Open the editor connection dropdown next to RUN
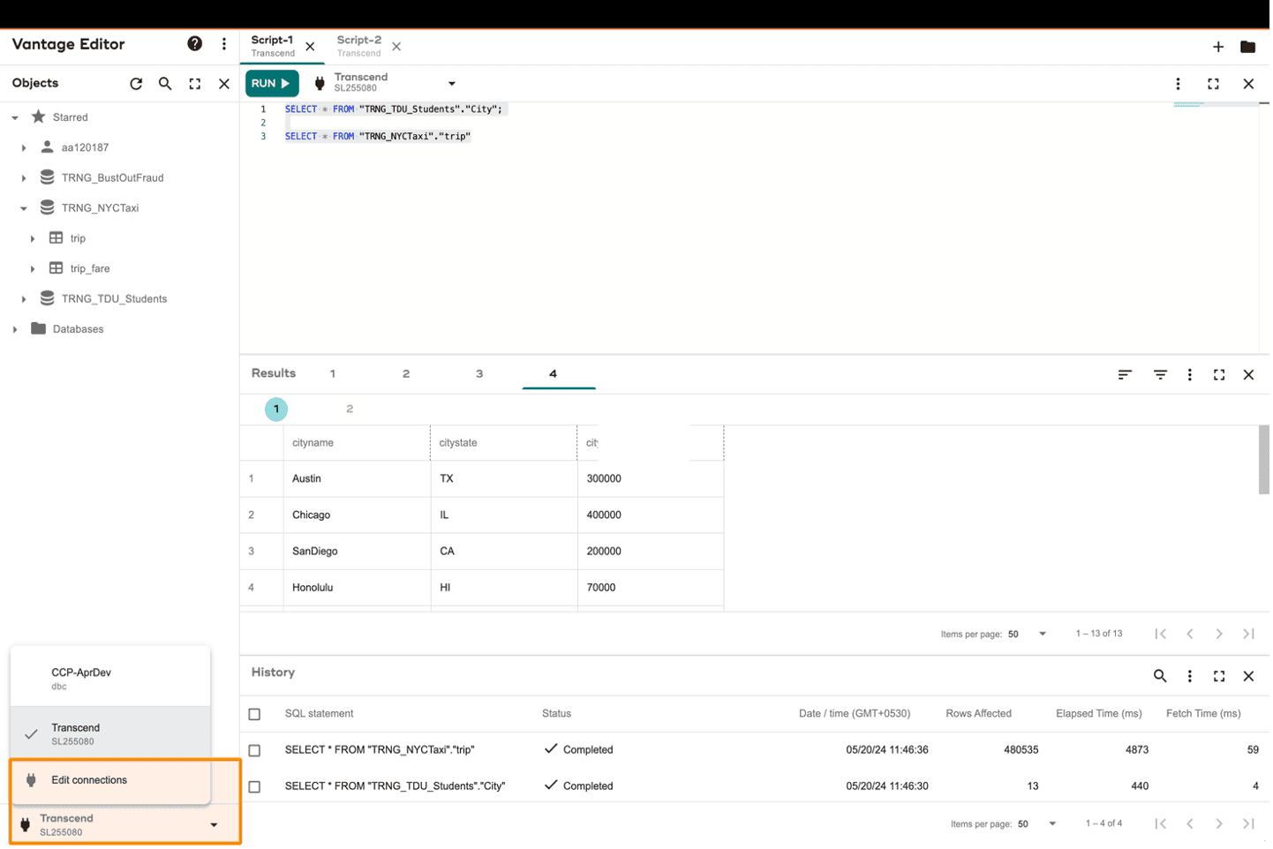 coord(451,84)
